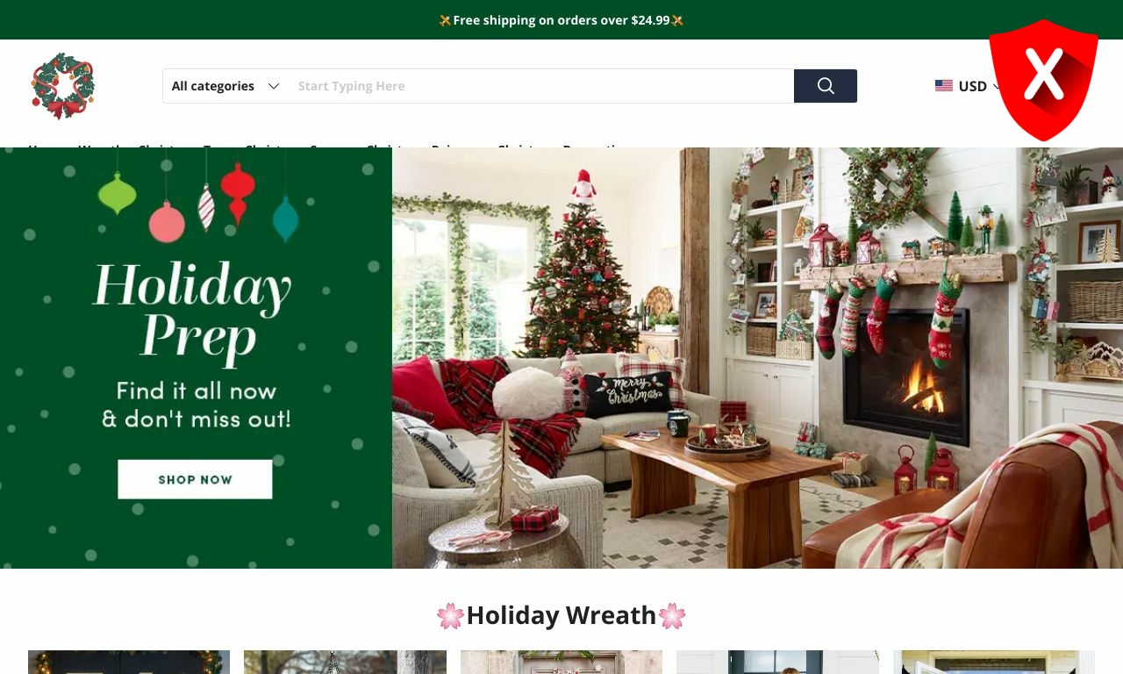
Task: Click the free shipping announcement bar
Action: (561, 19)
